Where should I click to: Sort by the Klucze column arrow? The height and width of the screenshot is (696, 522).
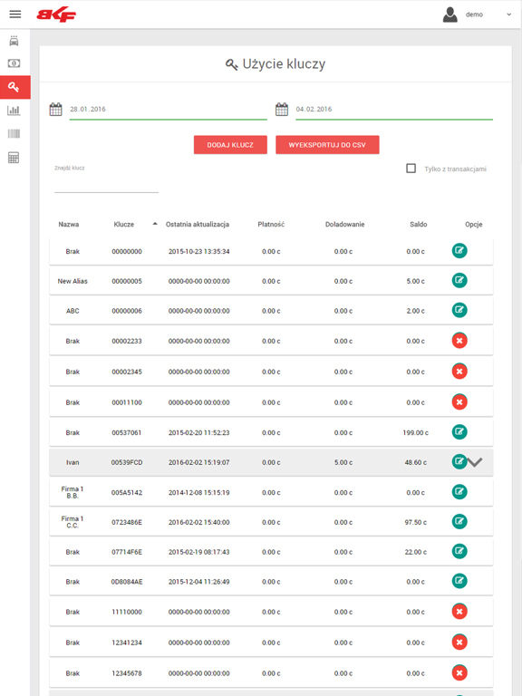(x=155, y=224)
